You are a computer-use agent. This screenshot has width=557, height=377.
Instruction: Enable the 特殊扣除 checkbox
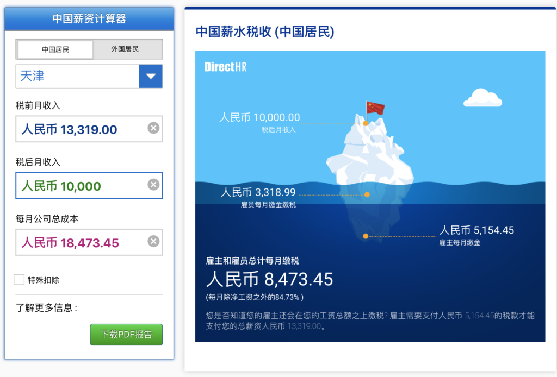point(19,279)
